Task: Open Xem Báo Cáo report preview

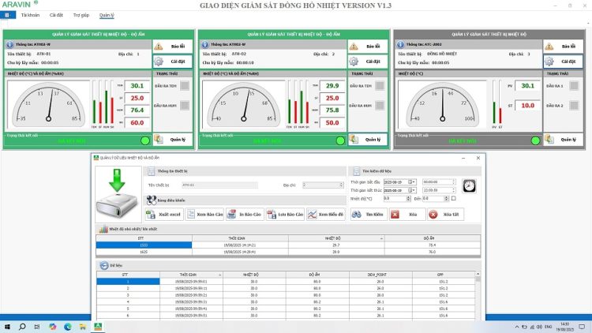Action: pos(206,214)
